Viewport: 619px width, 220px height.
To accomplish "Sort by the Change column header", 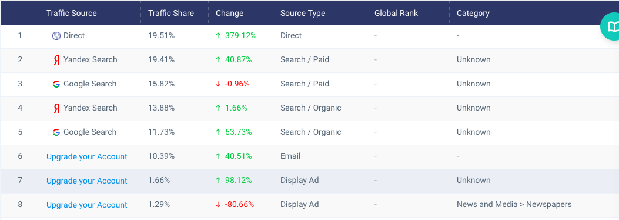I will point(229,13).
